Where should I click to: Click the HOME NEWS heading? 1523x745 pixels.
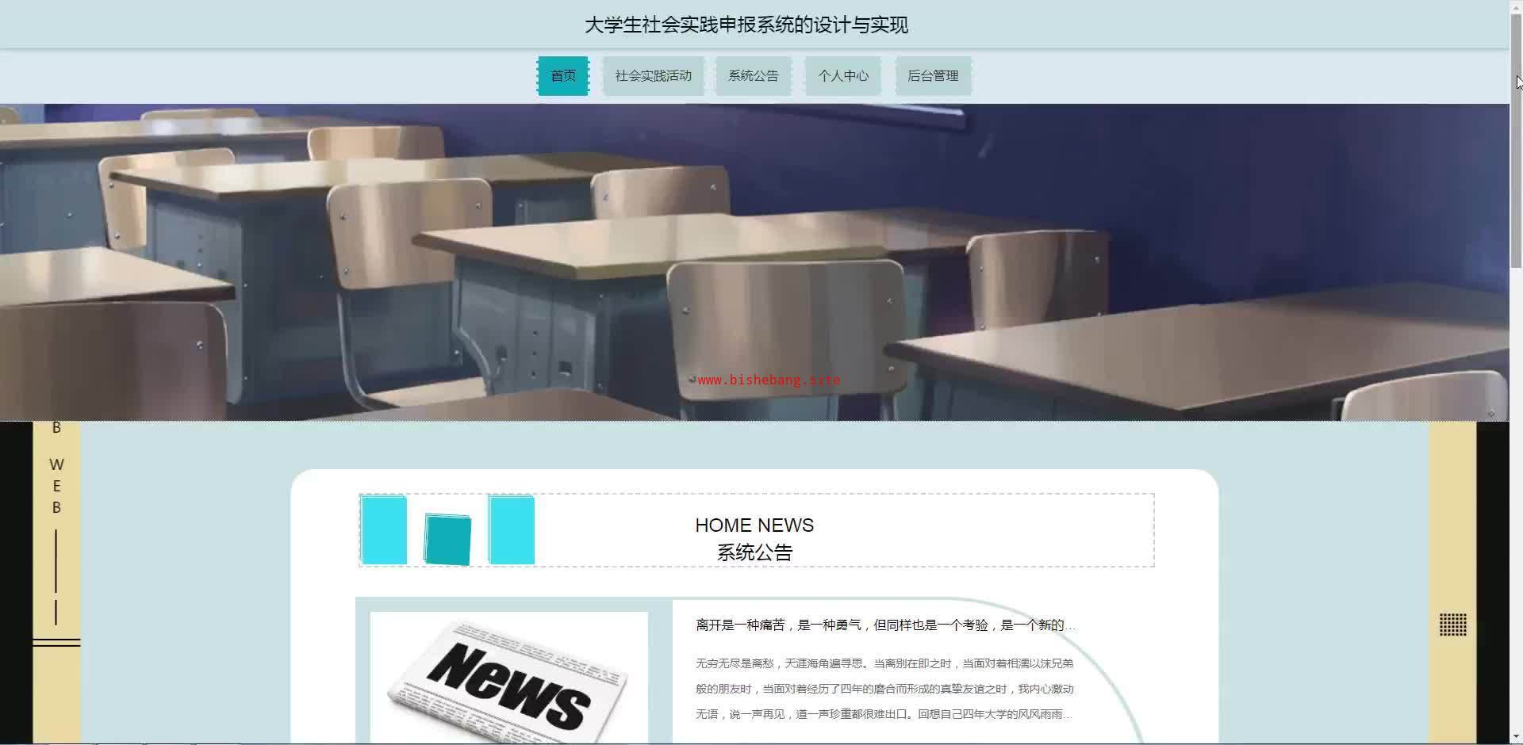click(754, 525)
